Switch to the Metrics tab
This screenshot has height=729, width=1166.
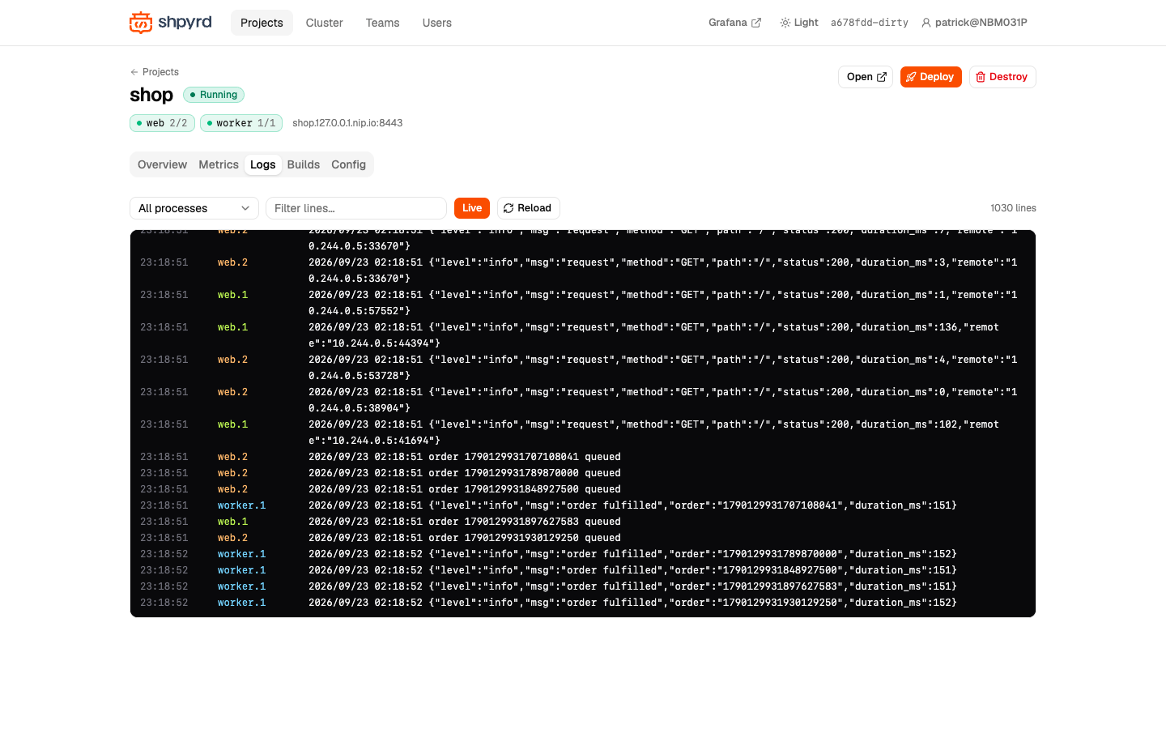[219, 164]
